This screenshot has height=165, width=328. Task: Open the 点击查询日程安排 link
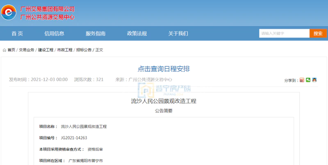coord(164,69)
